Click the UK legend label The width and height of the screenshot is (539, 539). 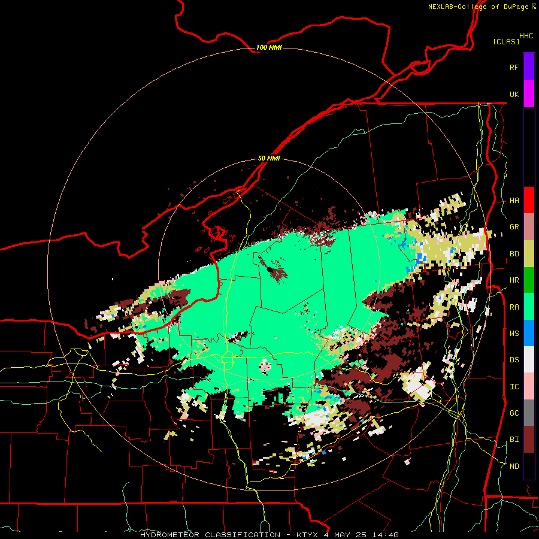tap(514, 94)
